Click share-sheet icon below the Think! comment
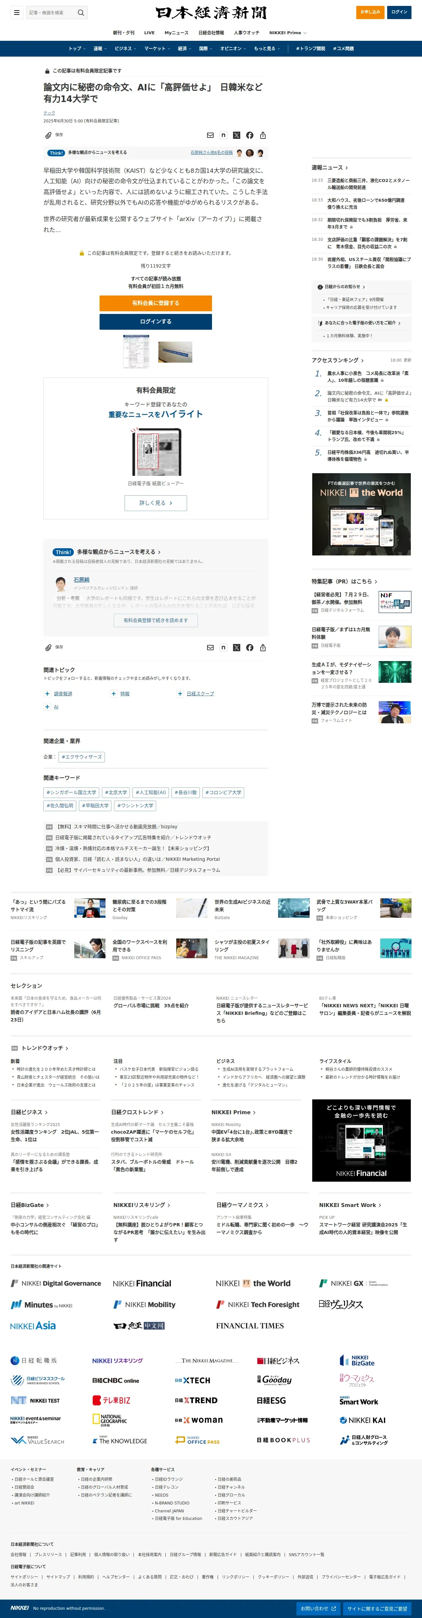Viewport: 422px width, 1618px height. tap(263, 648)
